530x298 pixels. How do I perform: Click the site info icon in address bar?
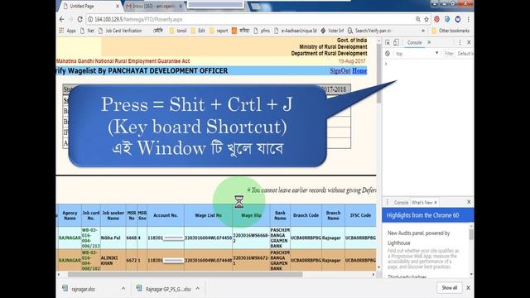click(x=90, y=20)
